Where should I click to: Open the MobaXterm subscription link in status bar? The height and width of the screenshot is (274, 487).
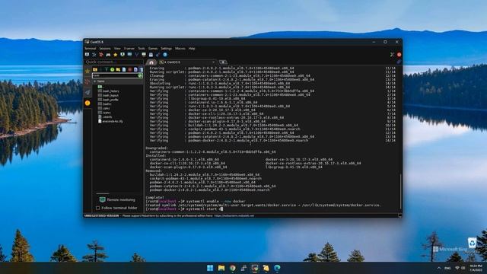234,215
